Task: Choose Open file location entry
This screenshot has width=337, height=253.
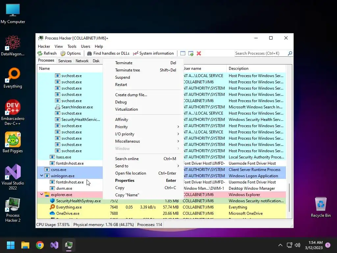Action: pyautogui.click(x=143, y=173)
